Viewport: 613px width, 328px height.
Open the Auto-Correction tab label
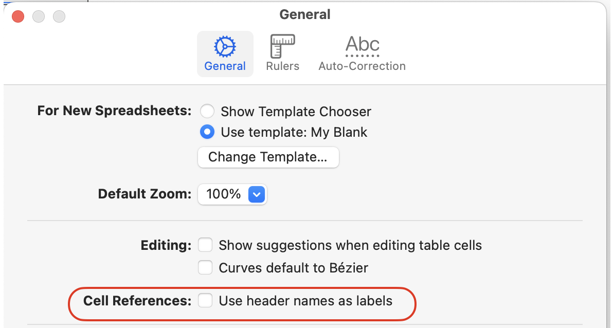click(x=362, y=66)
